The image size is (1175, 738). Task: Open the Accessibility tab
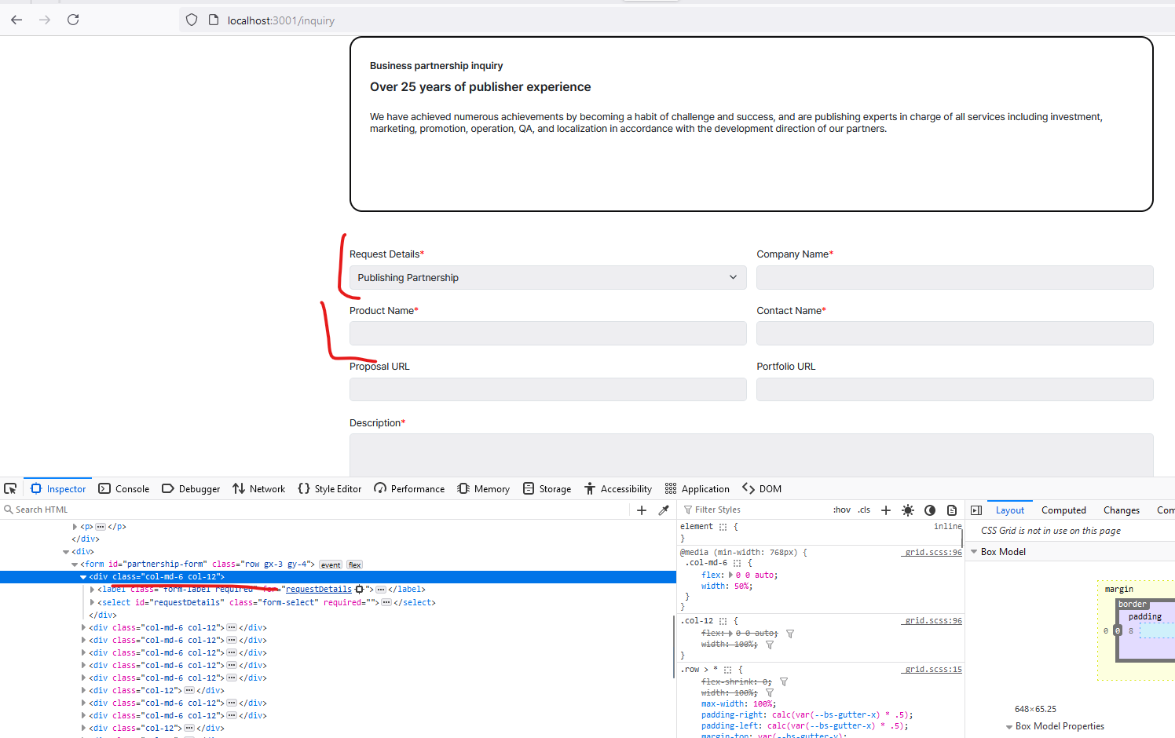[618, 488]
